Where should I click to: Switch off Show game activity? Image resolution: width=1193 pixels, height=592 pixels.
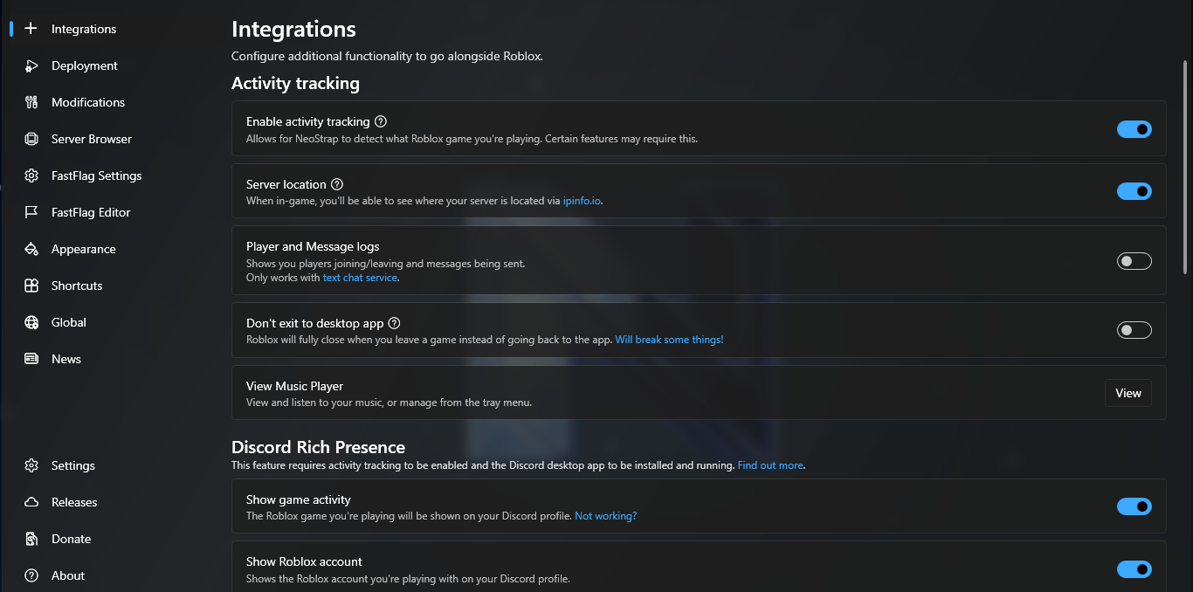point(1134,506)
